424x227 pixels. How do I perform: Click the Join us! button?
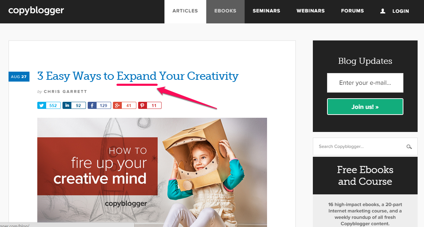click(365, 107)
